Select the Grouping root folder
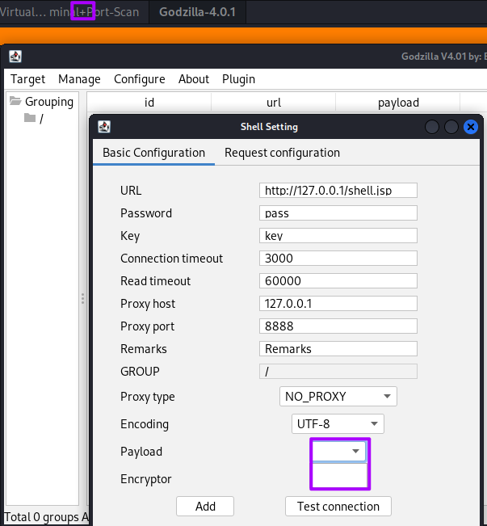Image resolution: width=487 pixels, height=526 pixels. pyautogui.click(x=41, y=101)
